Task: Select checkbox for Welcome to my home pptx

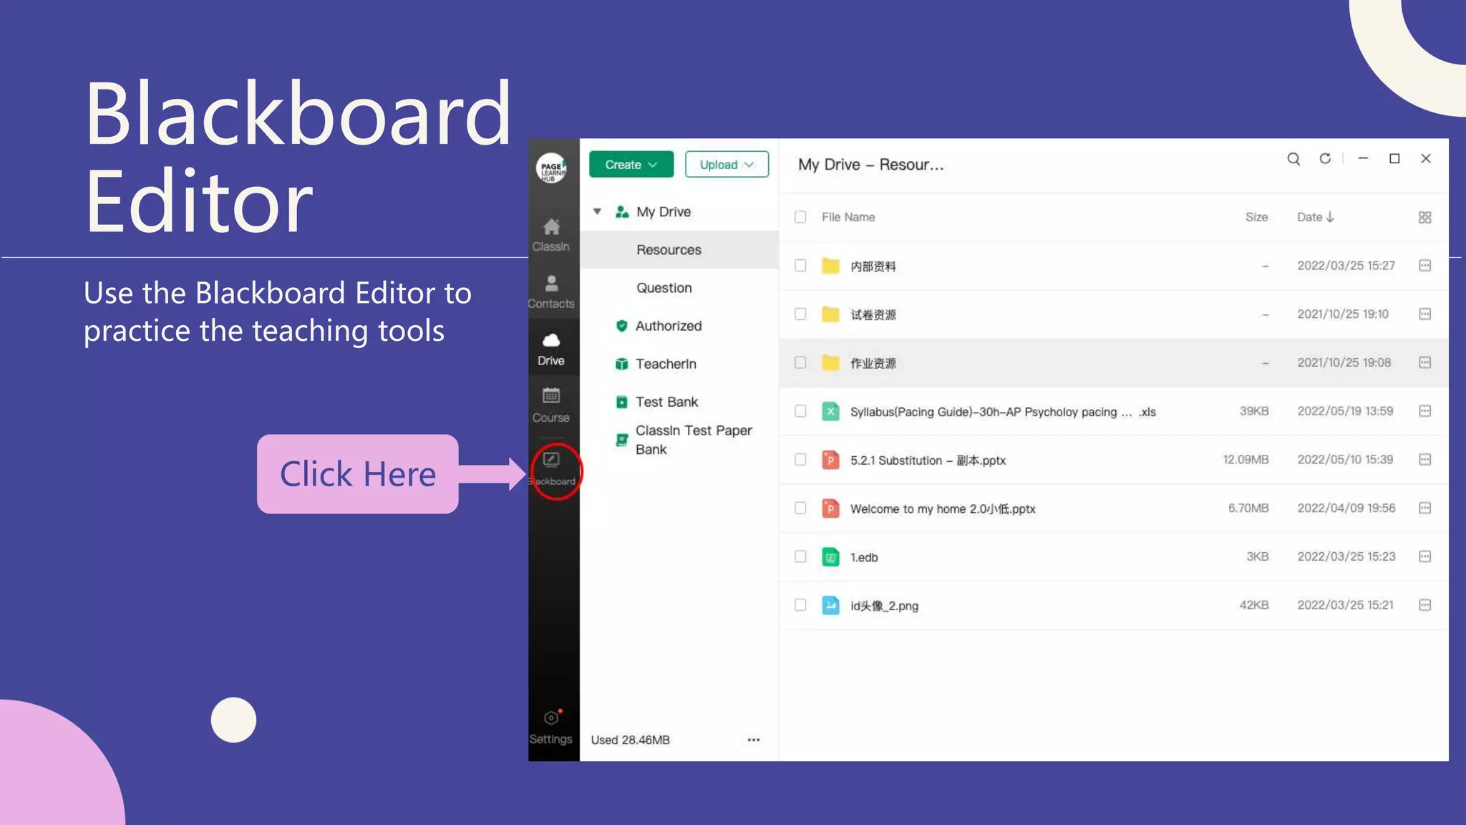Action: (x=800, y=508)
